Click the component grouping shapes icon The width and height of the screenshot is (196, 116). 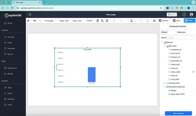click(131, 21)
